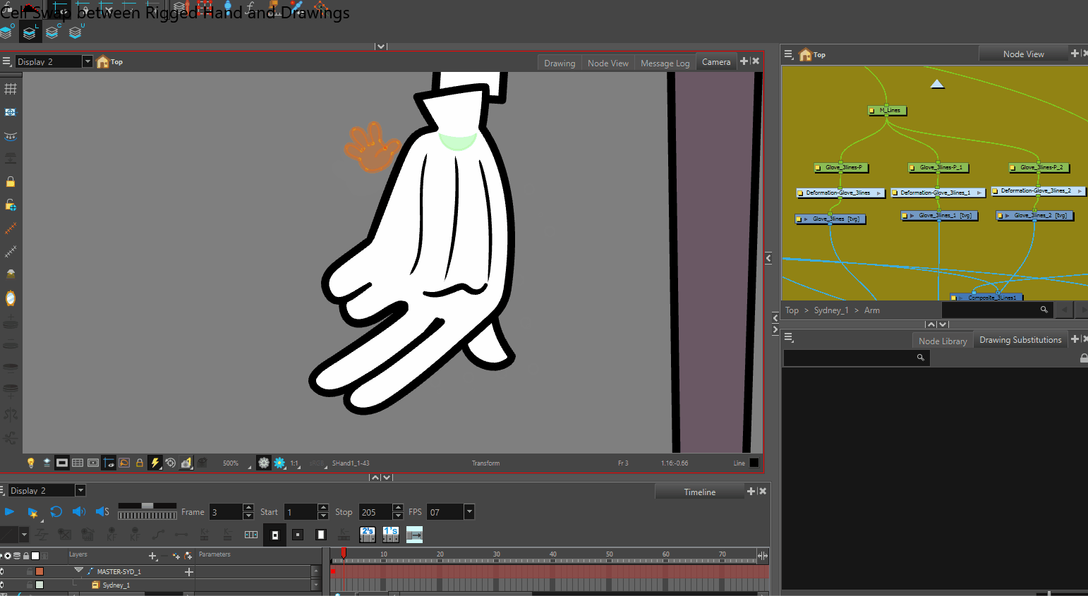Click Arm in the Node View breadcrumb
The width and height of the screenshot is (1088, 596).
tap(872, 310)
